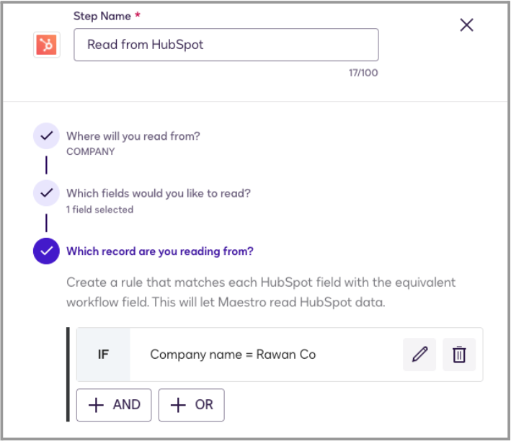Click the COMPANY value text
The width and height of the screenshot is (511, 441).
(x=91, y=151)
